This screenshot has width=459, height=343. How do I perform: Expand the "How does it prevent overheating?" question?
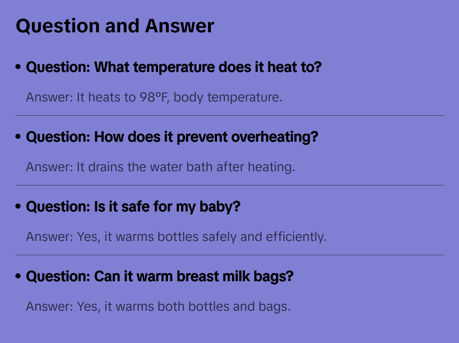tap(172, 137)
